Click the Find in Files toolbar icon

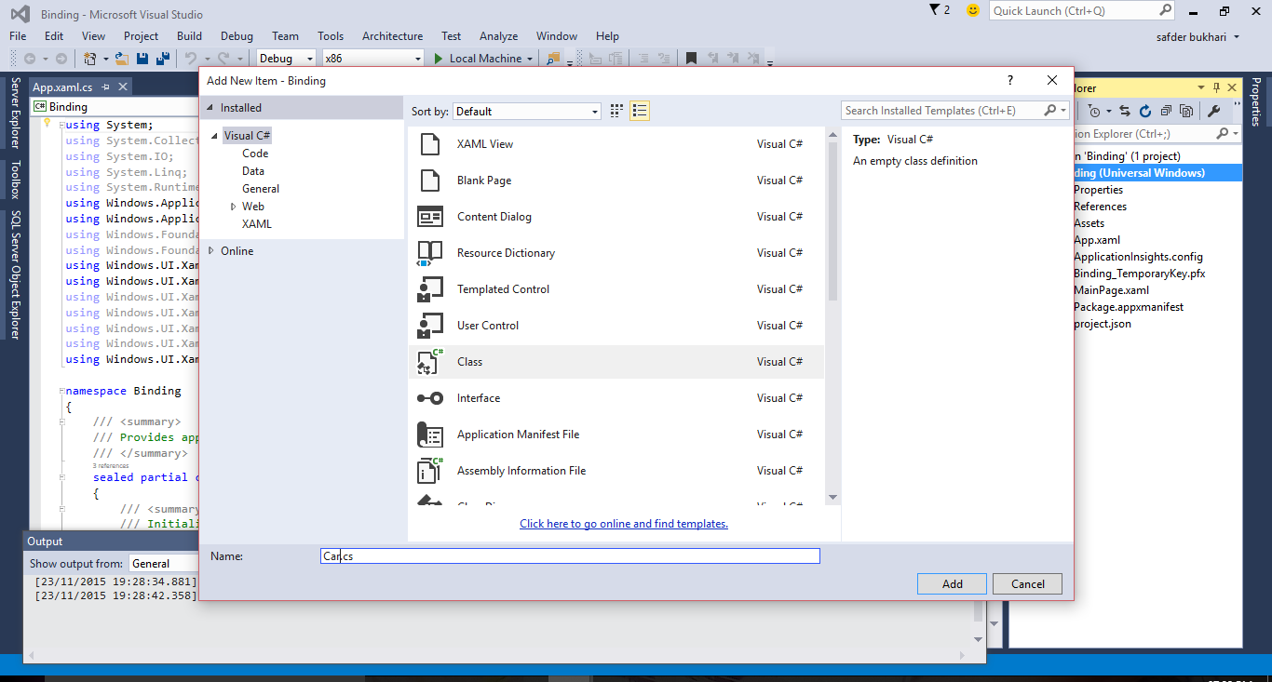point(553,59)
